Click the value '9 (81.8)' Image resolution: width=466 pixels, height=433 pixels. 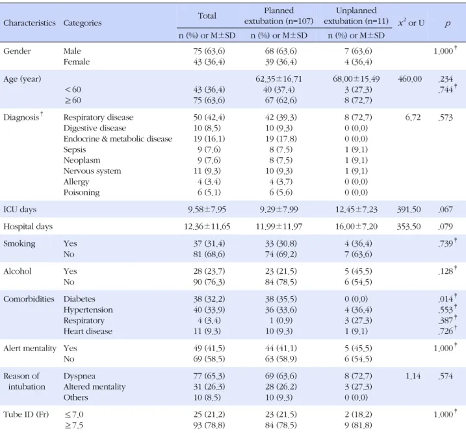[358, 425]
